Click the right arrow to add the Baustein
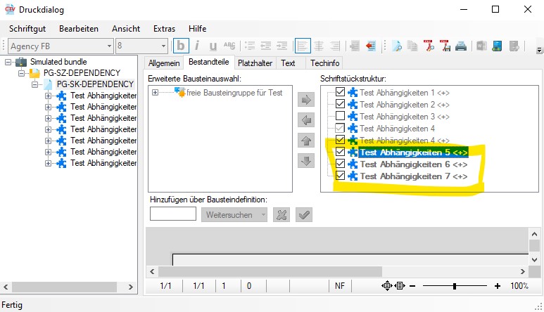This screenshot has height=312, width=544. point(306,100)
